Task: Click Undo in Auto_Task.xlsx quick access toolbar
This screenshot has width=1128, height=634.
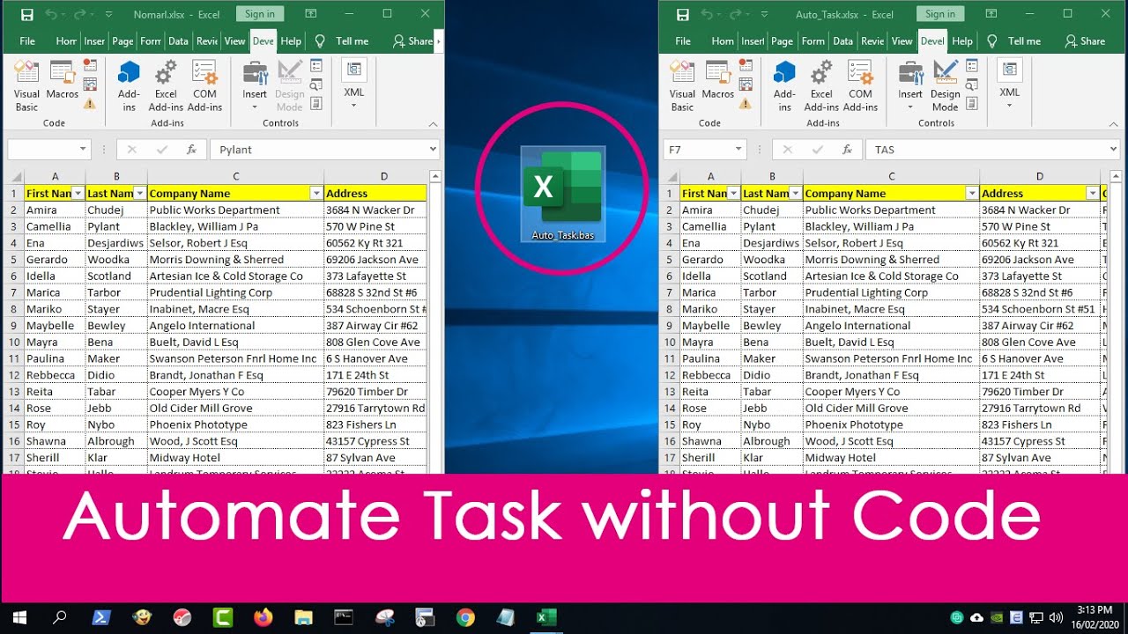Action: (x=707, y=14)
